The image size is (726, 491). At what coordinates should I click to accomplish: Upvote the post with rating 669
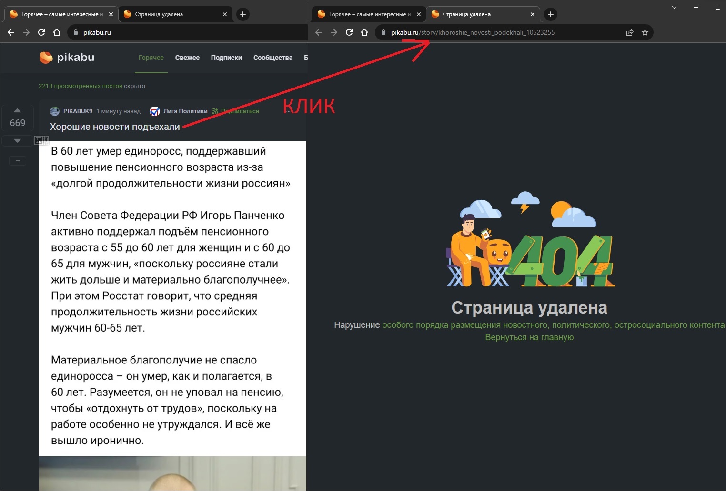pos(17,110)
